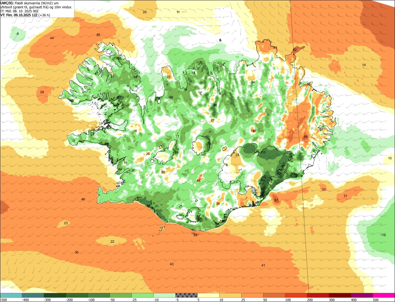Click the green legend swatch between -100 and -50

point(99,295)
